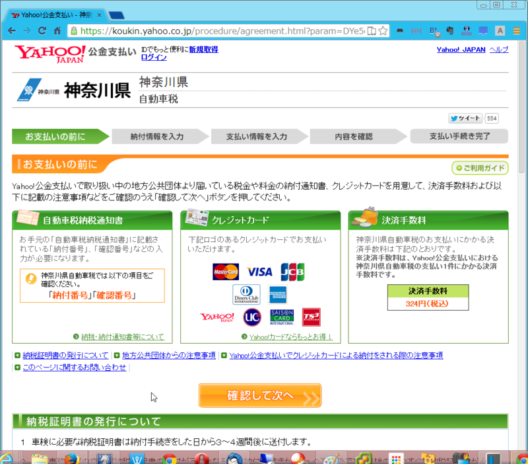Click the 神奈川県 prefecture logo
Viewport: 528px width, 464px height.
(74, 90)
